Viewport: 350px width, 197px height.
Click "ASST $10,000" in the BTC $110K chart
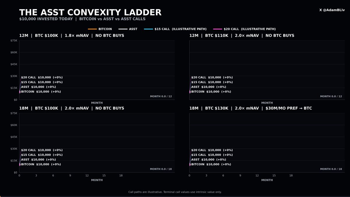click(x=209, y=87)
